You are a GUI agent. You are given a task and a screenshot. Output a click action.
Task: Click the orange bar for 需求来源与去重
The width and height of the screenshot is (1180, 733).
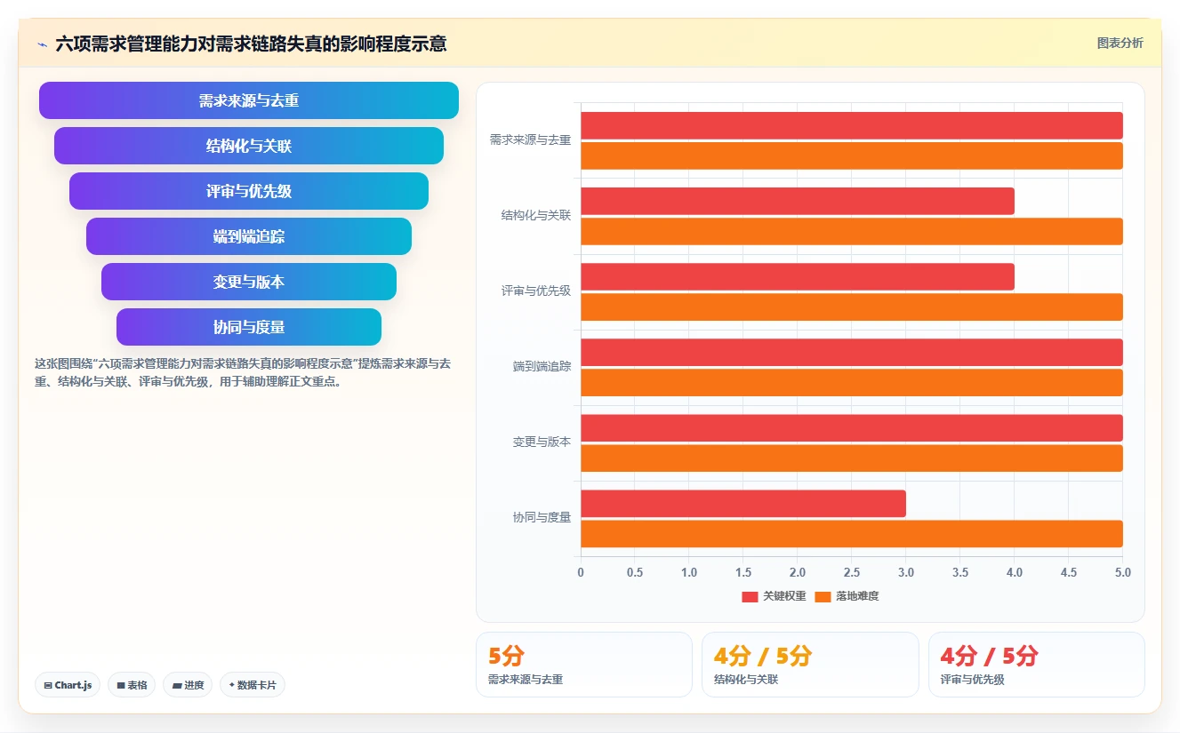click(x=852, y=155)
